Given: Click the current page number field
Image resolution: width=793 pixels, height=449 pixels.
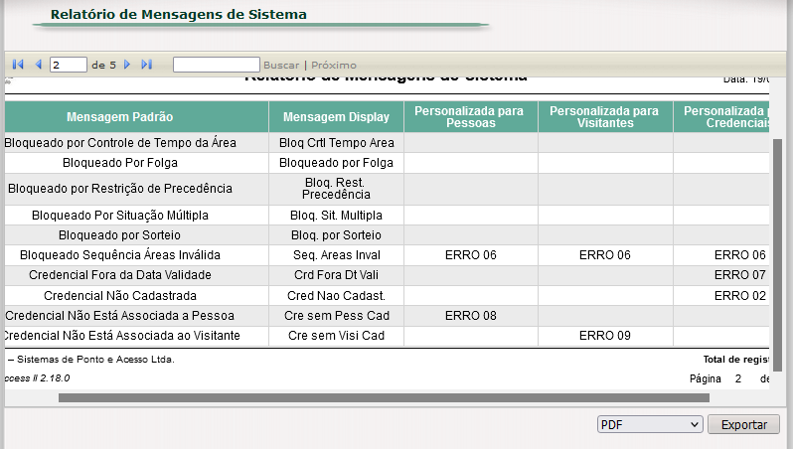Looking at the screenshot, I should tap(69, 65).
